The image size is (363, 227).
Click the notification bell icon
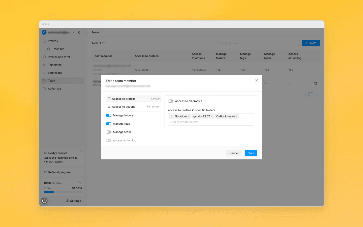point(79,32)
